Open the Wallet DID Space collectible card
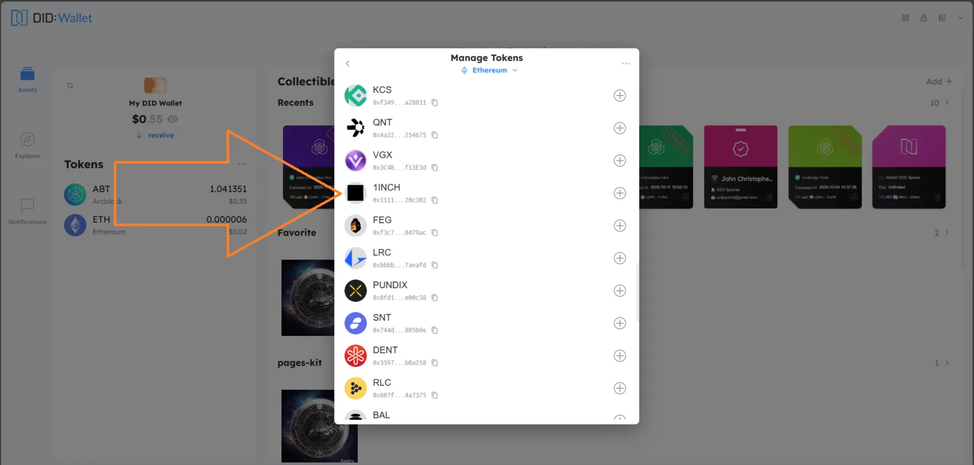 tap(909, 167)
